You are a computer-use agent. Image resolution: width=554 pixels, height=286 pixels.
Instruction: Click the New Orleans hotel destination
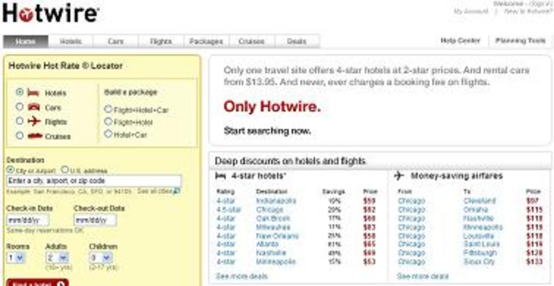277,236
